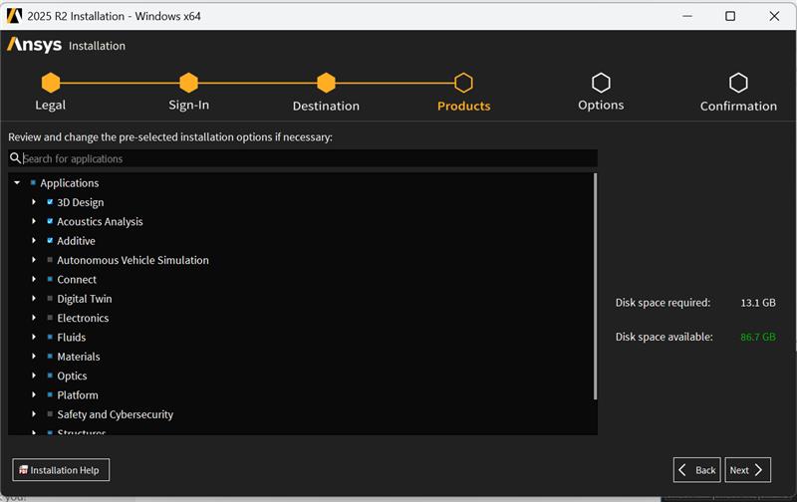Go Back to previous step
Screen dimensions: 797x502
tap(696, 470)
